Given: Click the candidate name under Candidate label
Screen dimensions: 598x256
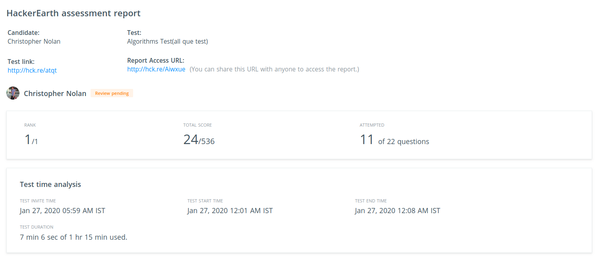Looking at the screenshot, I should (34, 41).
